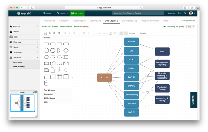Viewport: 208px width, 132px height.
Task: Open the Roadmap sidebar item
Action: 24,52
